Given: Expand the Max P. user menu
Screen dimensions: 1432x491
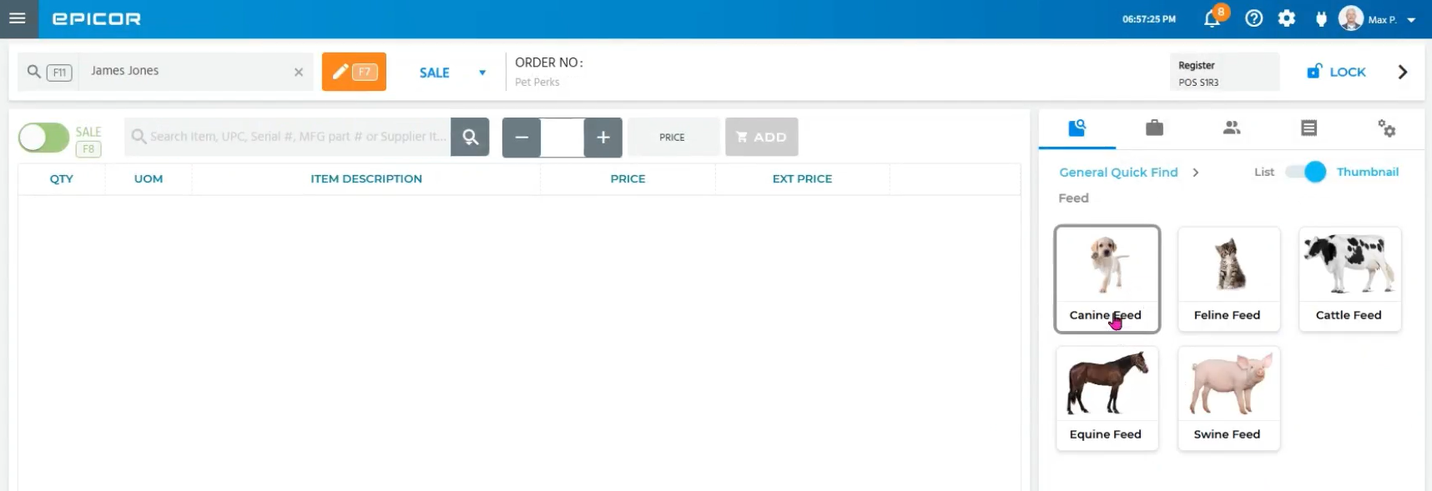Looking at the screenshot, I should pyautogui.click(x=1410, y=20).
